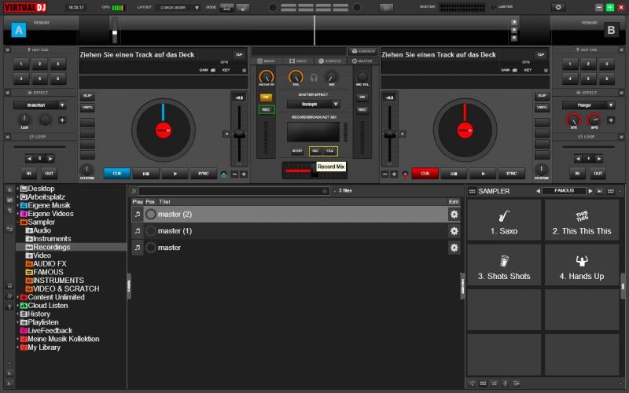This screenshot has height=393, width=629.
Task: Expand the Playlisten tree folder
Action: click(18, 322)
